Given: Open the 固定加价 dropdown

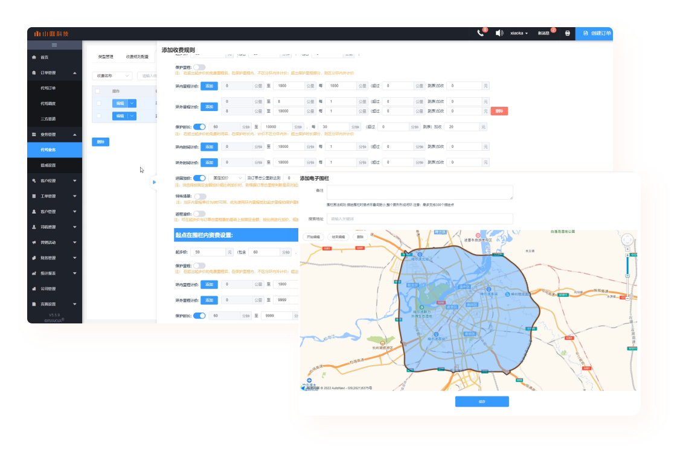Looking at the screenshot, I should [x=226, y=178].
